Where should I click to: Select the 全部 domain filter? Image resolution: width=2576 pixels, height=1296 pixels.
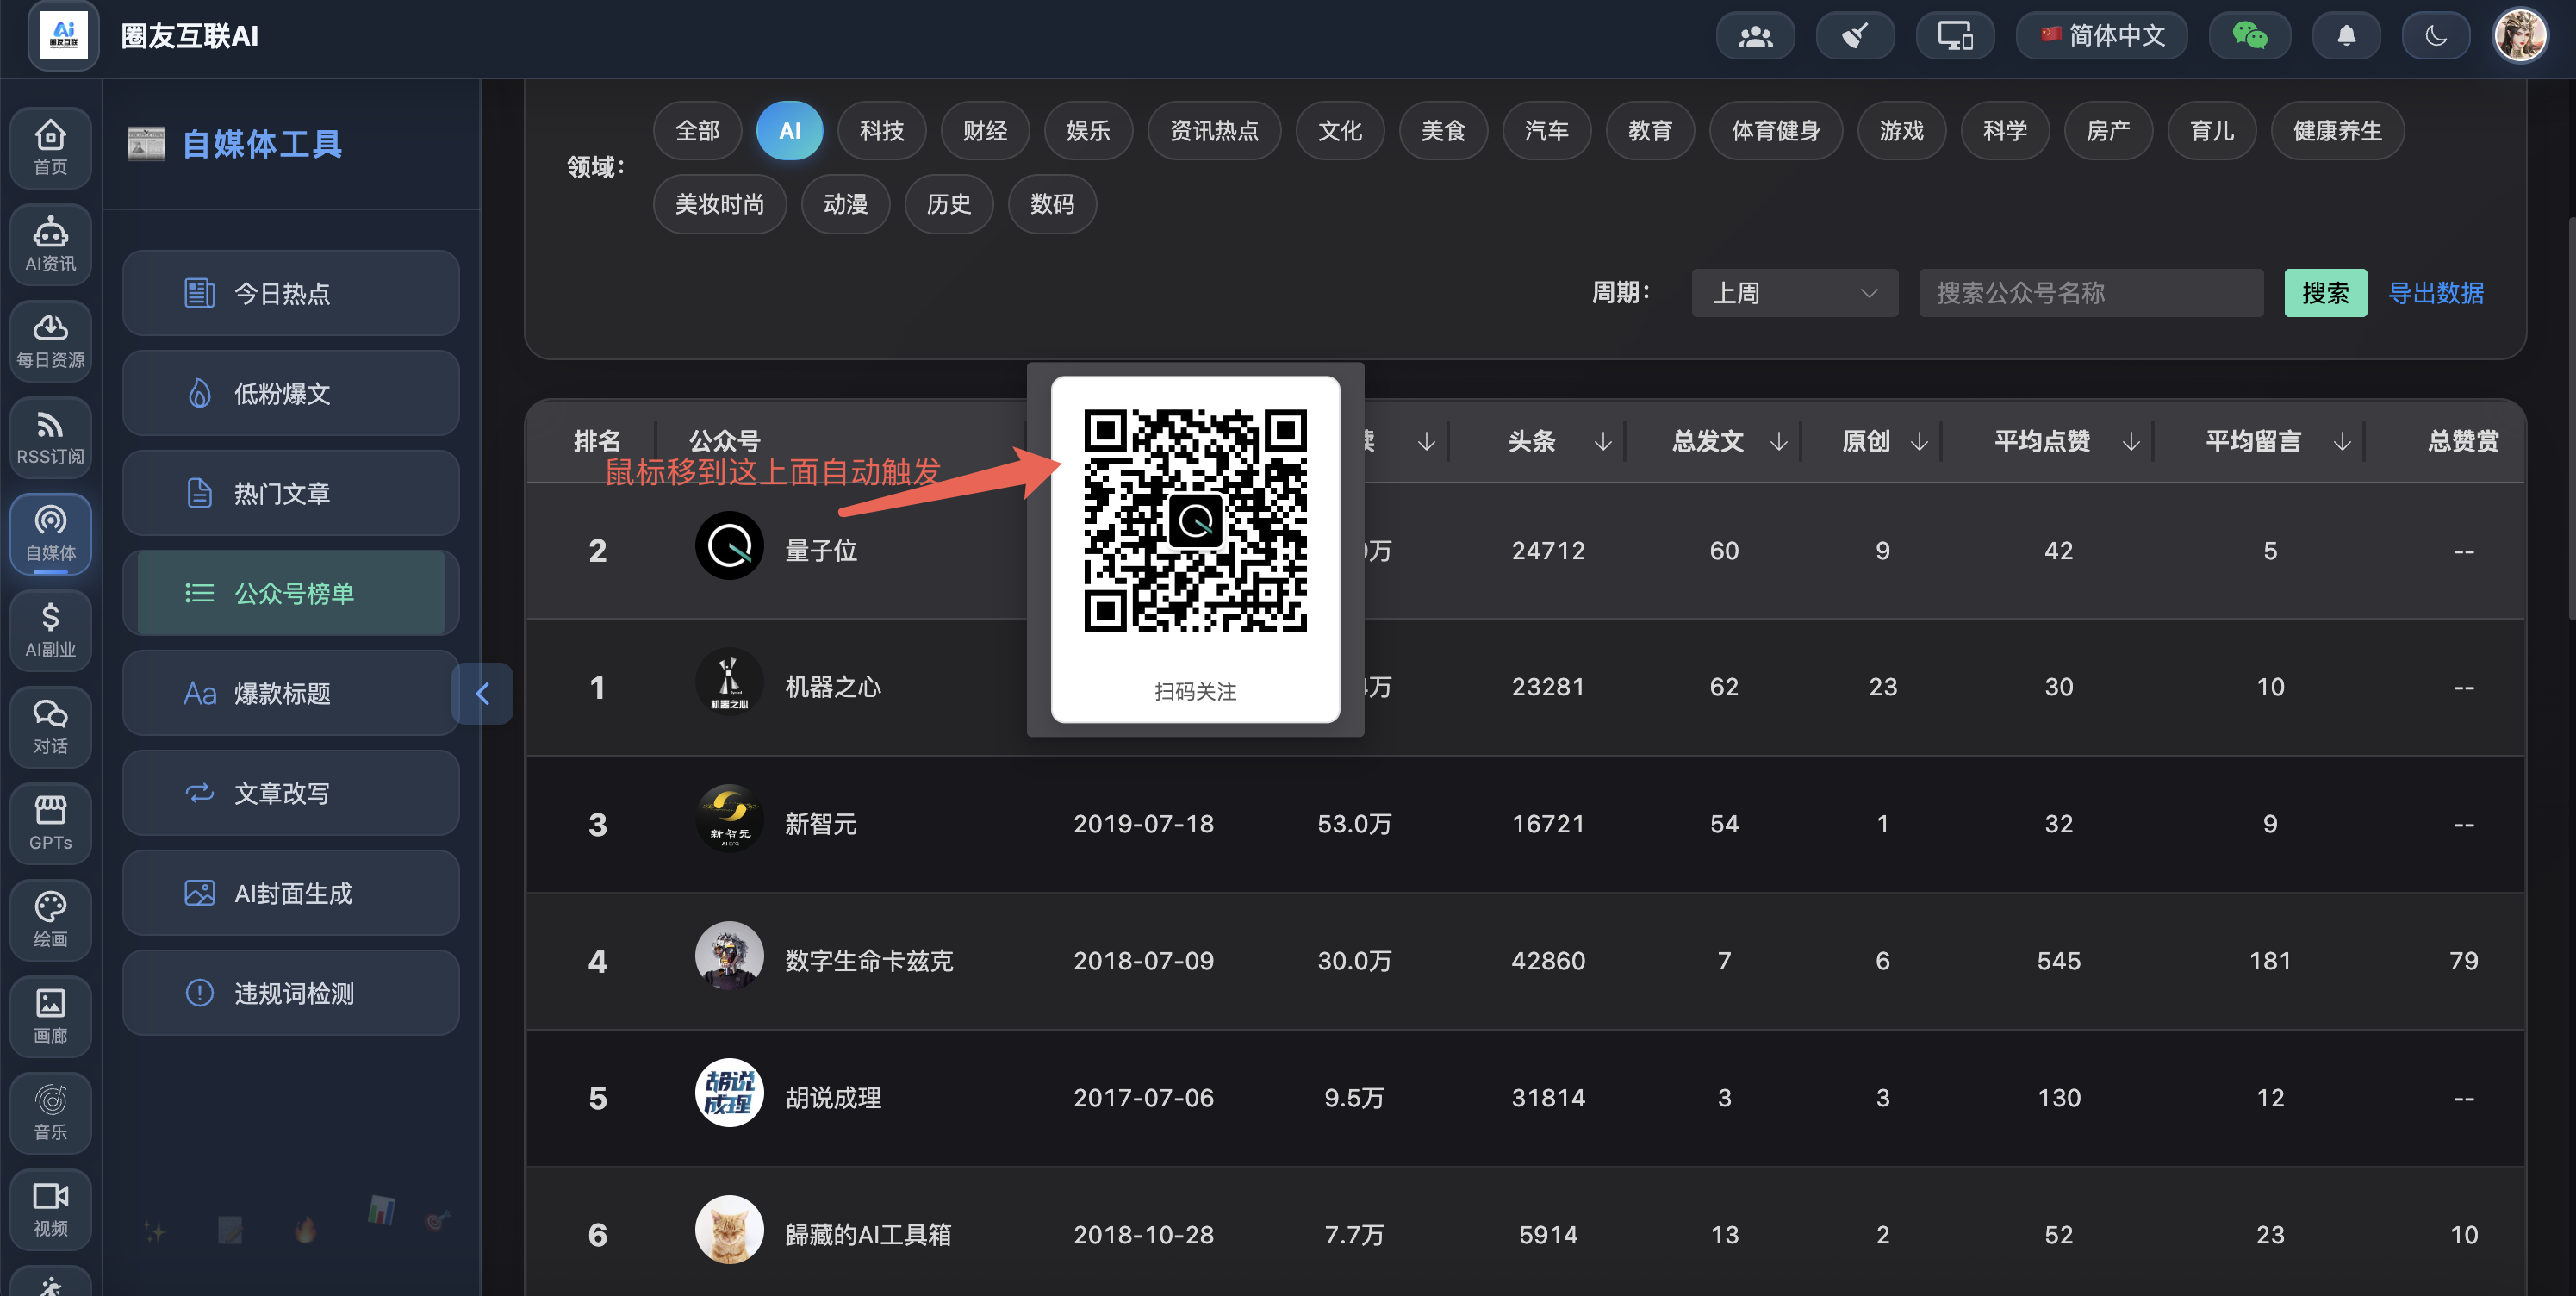click(697, 131)
